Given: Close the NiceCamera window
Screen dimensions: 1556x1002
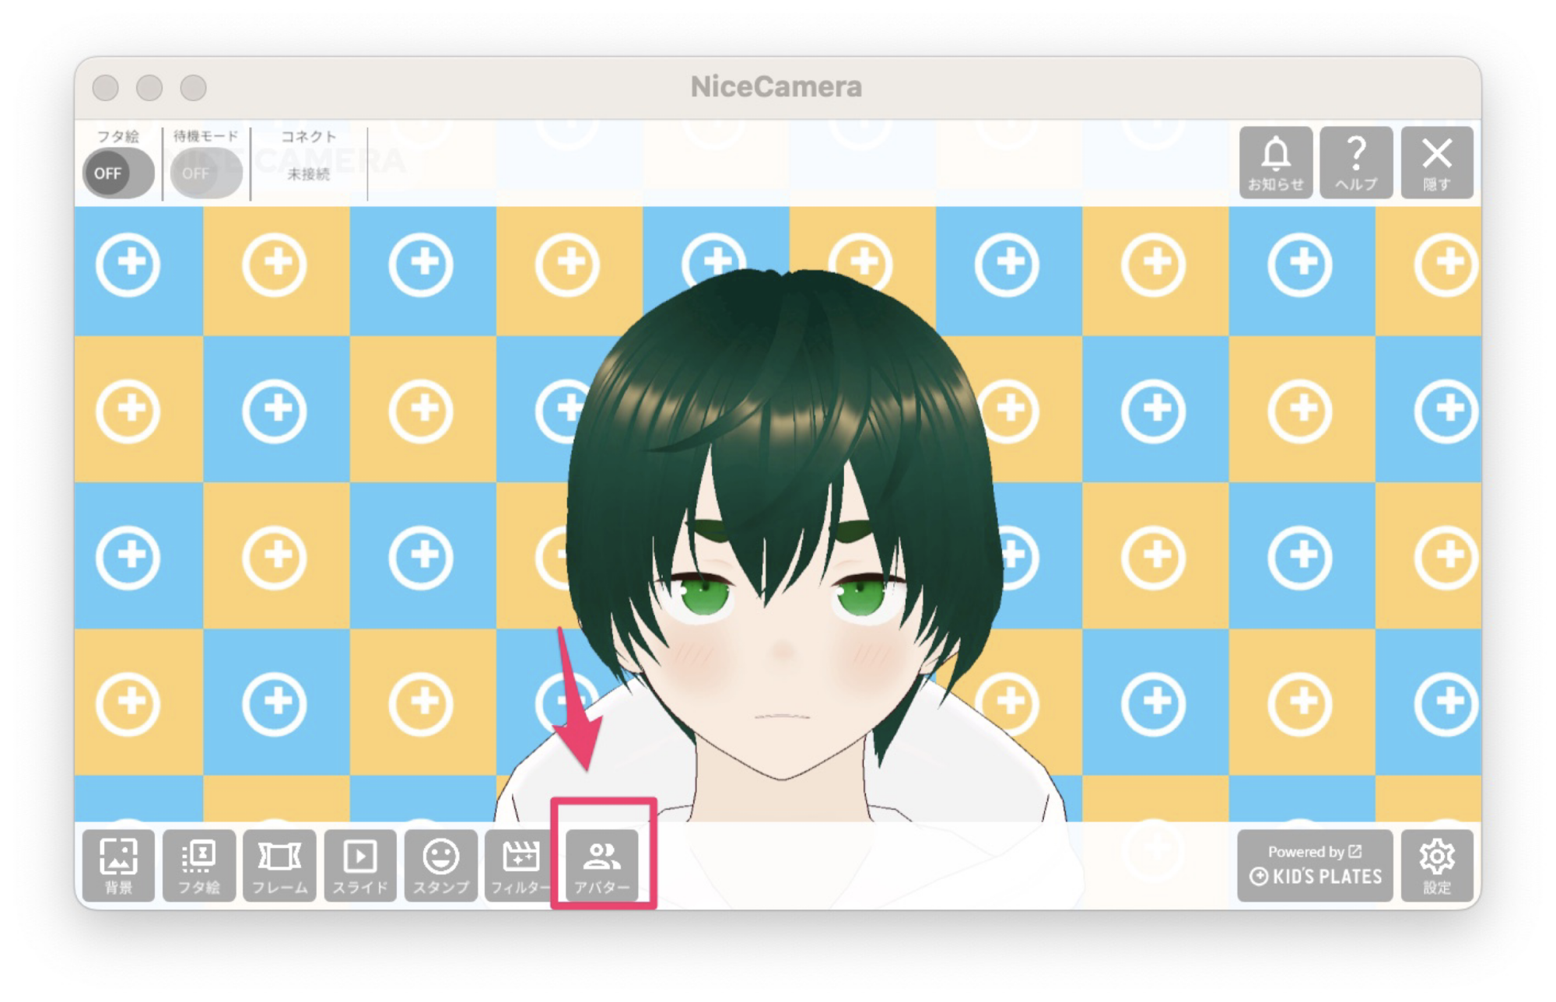Looking at the screenshot, I should (x=106, y=87).
